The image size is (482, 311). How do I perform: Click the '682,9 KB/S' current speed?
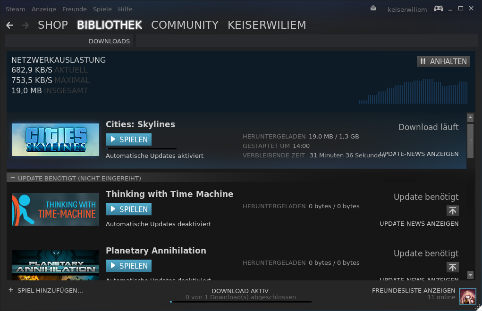32,70
